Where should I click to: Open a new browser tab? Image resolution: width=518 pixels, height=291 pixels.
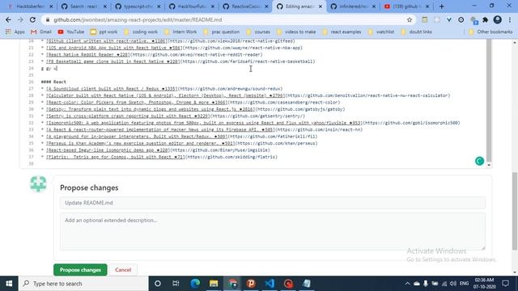(x=442, y=6)
